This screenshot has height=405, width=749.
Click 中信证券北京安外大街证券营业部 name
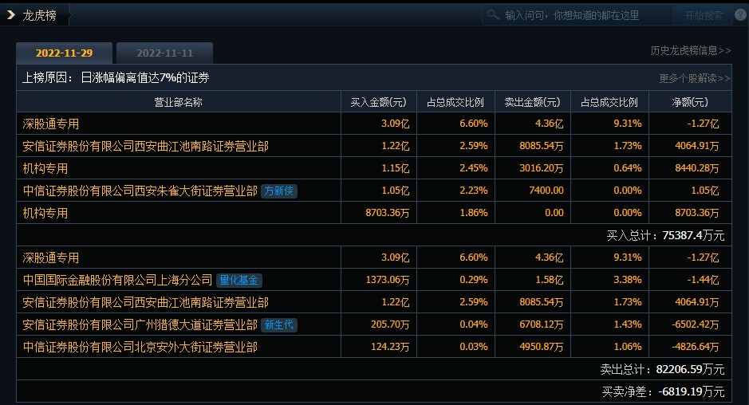(140, 348)
